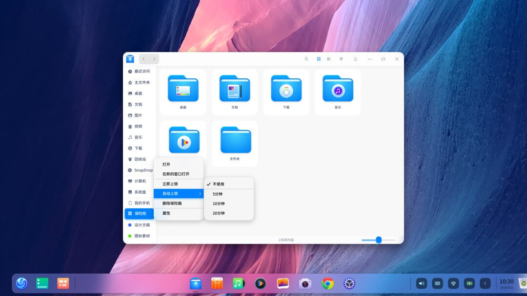
Task: Open the Wi-Fi icon in the tray
Action: (452, 282)
